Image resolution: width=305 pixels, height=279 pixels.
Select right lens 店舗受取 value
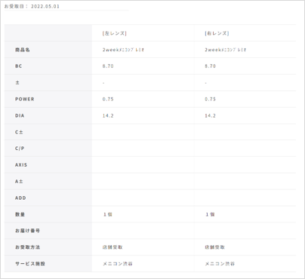[214, 247]
